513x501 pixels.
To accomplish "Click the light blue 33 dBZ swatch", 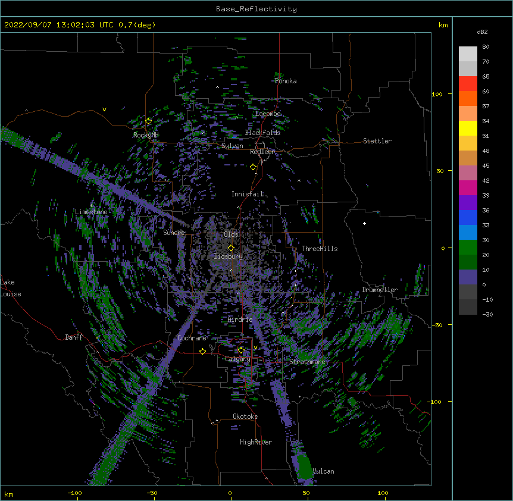I will [x=468, y=232].
